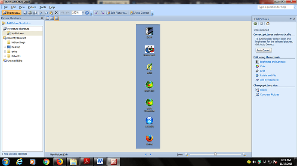Click the Auto Correct button in task pane
The width and height of the screenshot is (297, 166).
coord(264,50)
